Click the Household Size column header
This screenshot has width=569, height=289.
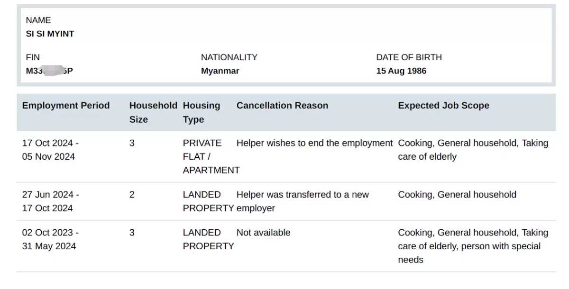click(153, 113)
